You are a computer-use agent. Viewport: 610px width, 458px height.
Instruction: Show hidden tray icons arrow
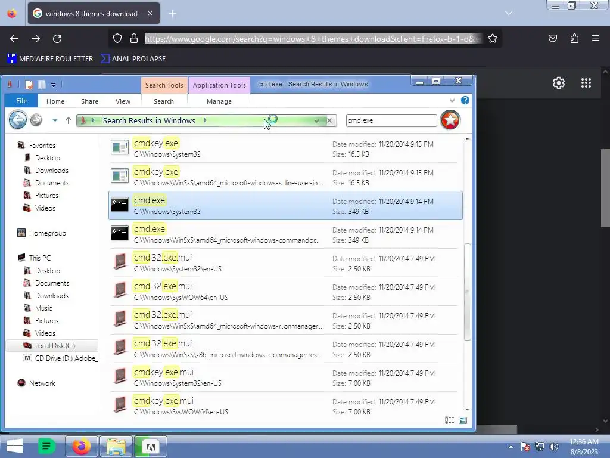[511, 447]
